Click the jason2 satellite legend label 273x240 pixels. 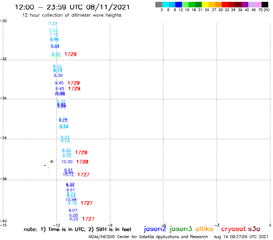tap(155, 229)
